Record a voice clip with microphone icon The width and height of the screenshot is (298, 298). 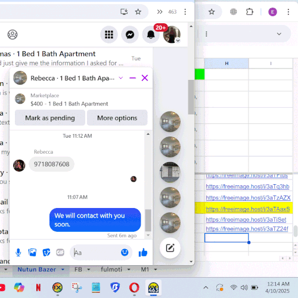(18, 253)
